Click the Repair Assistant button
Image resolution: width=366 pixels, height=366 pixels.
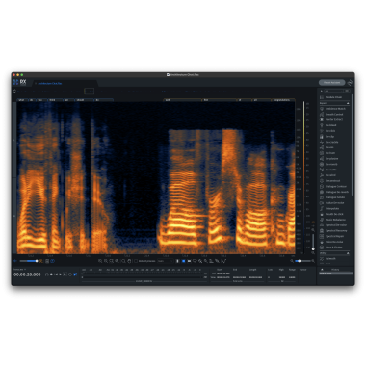tap(331, 83)
